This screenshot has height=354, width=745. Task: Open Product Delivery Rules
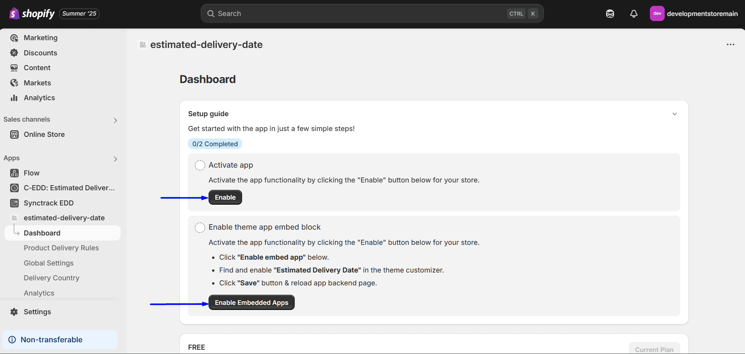click(x=61, y=248)
